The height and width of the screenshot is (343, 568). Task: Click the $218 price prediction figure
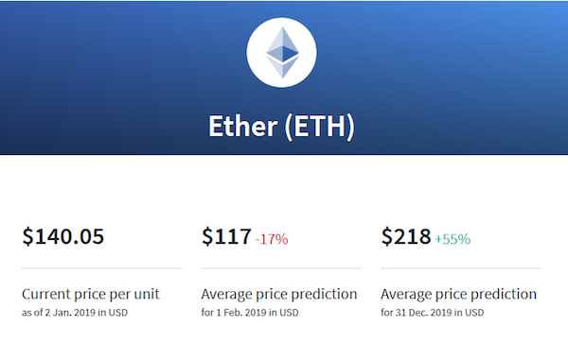coord(406,236)
